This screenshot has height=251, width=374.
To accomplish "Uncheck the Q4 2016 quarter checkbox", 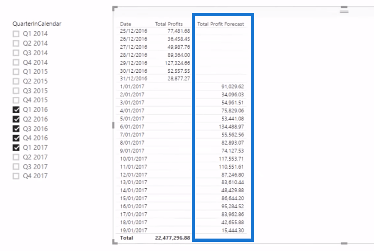I will (16, 138).
